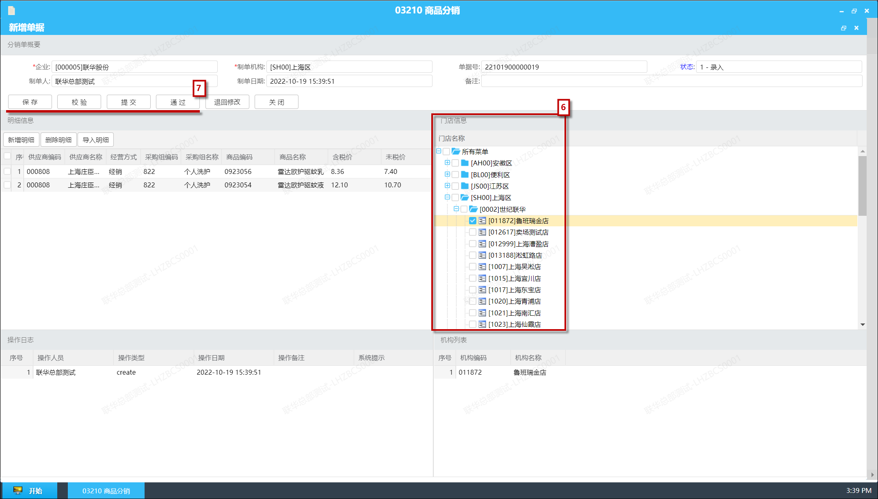Click the store tree scrollbar down arrow

click(863, 325)
